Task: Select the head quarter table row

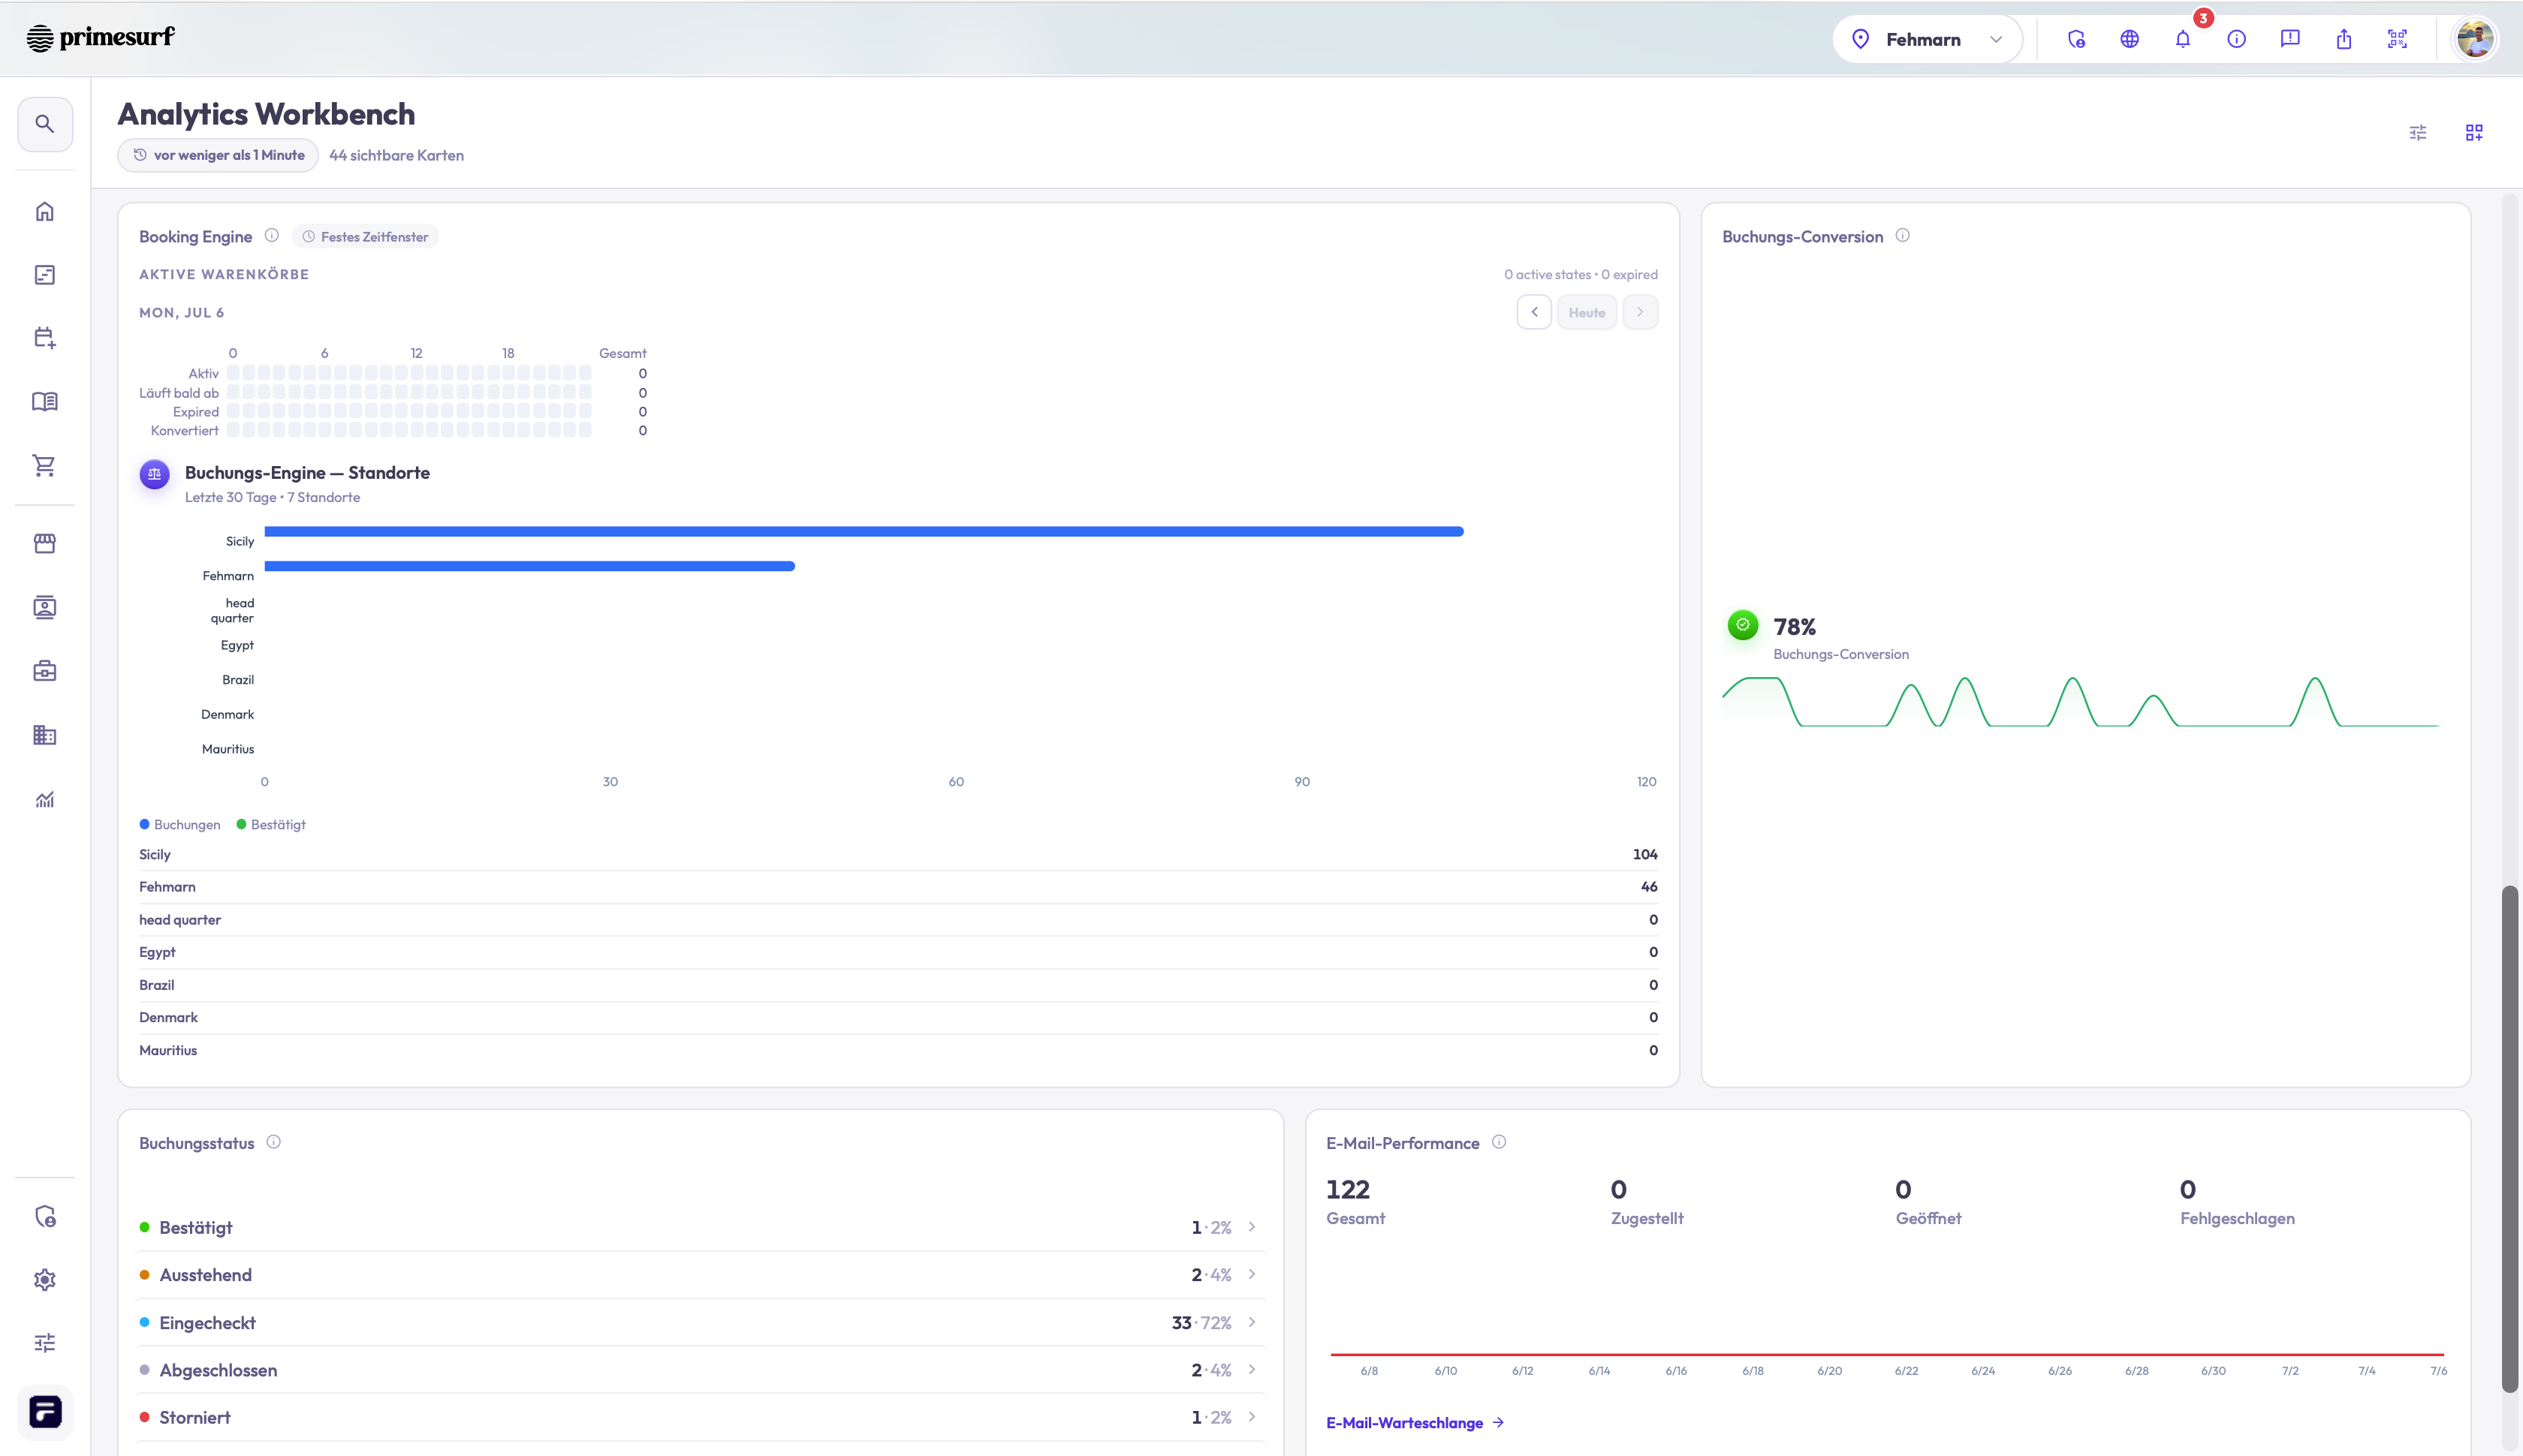Action: [898, 920]
